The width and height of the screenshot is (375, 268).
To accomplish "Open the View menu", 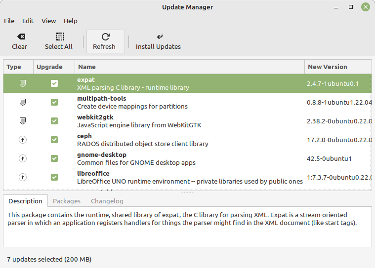I will pos(48,21).
